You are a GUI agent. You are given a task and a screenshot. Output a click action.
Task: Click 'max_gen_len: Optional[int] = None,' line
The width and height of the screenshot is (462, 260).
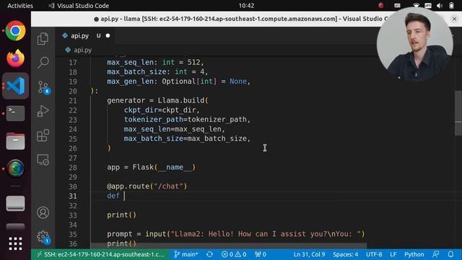(178, 82)
